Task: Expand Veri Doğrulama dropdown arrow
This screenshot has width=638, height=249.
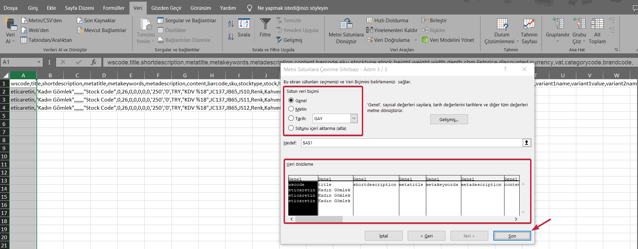Action: click(x=415, y=40)
